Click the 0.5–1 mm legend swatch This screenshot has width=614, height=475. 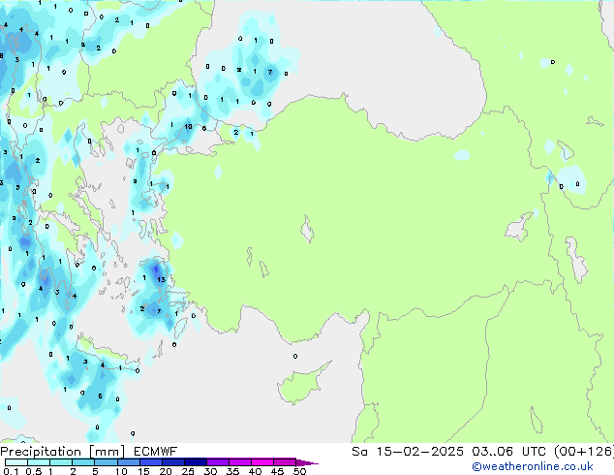coord(39,462)
